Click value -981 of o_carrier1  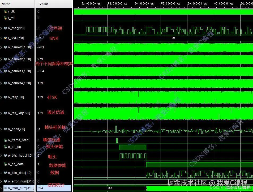click(41, 47)
